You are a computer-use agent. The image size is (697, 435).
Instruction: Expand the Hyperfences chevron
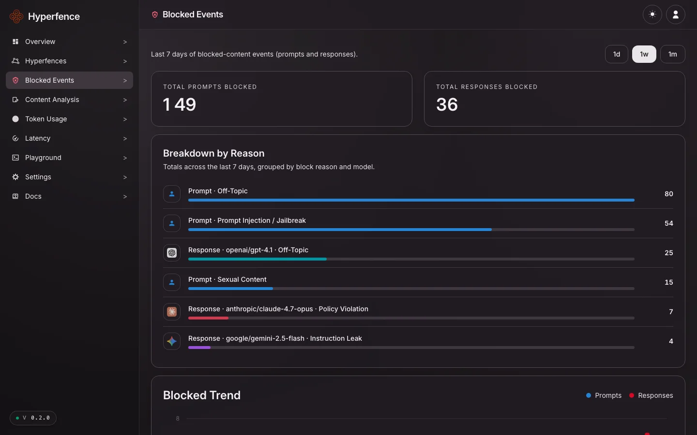(125, 61)
